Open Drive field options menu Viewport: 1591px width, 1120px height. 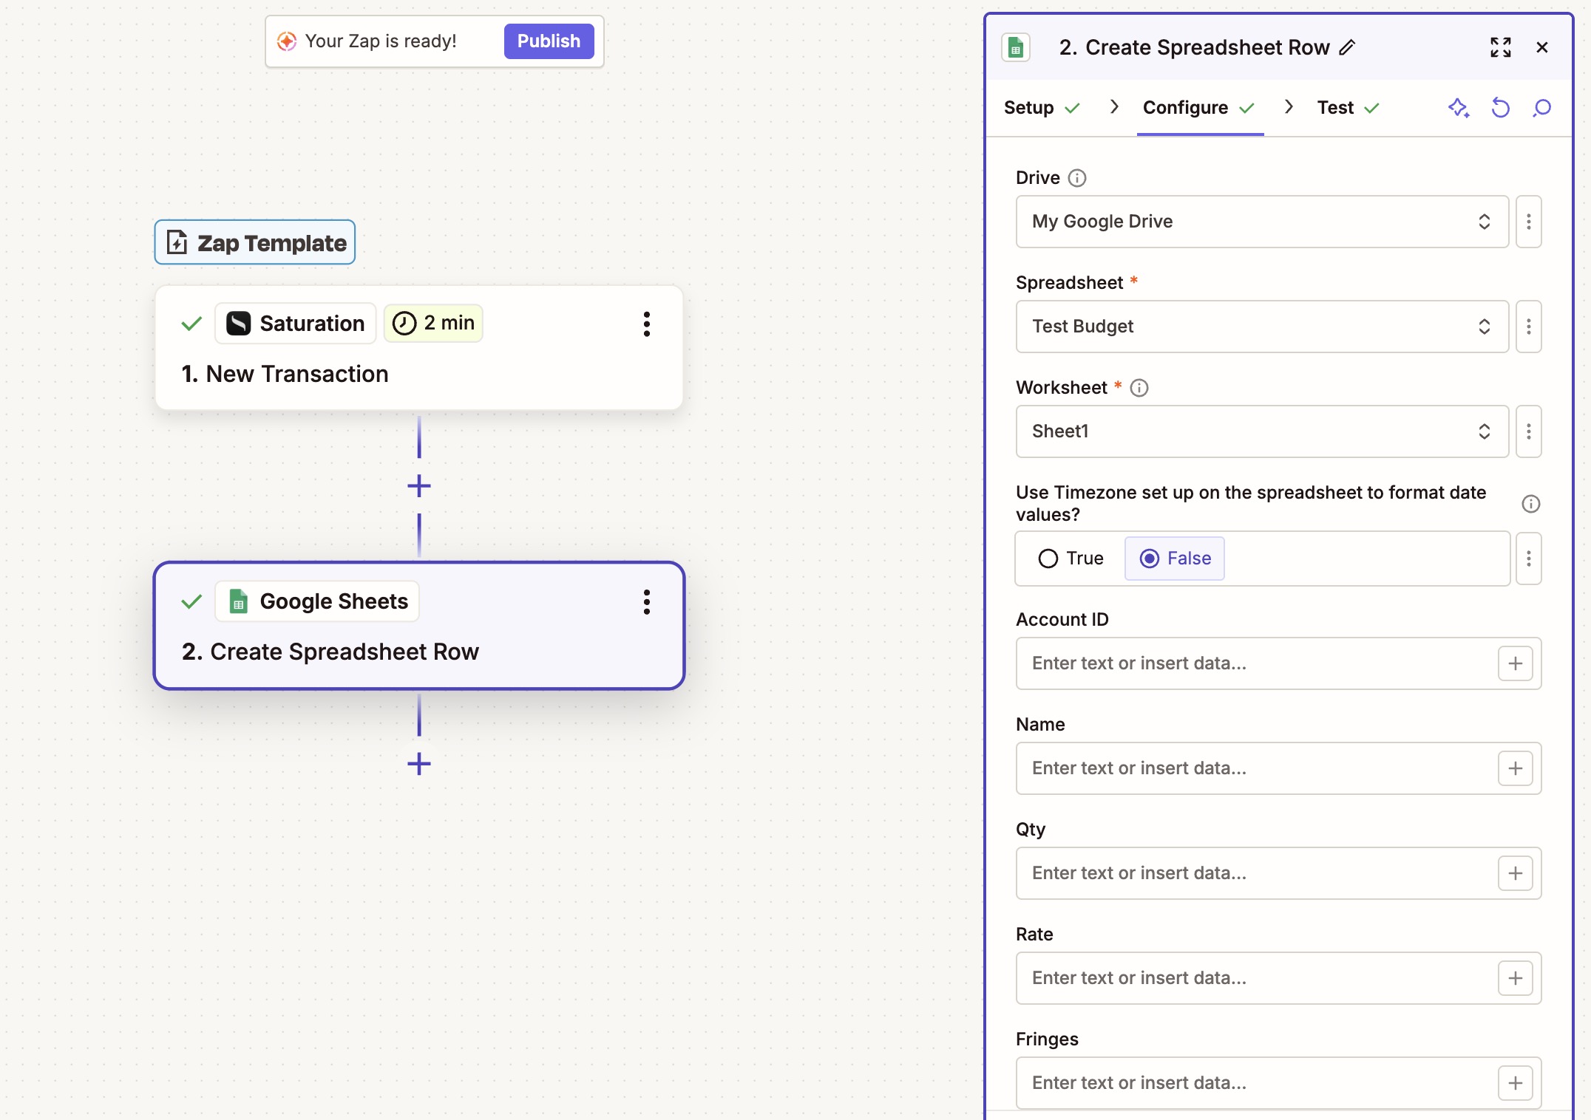(x=1529, y=222)
